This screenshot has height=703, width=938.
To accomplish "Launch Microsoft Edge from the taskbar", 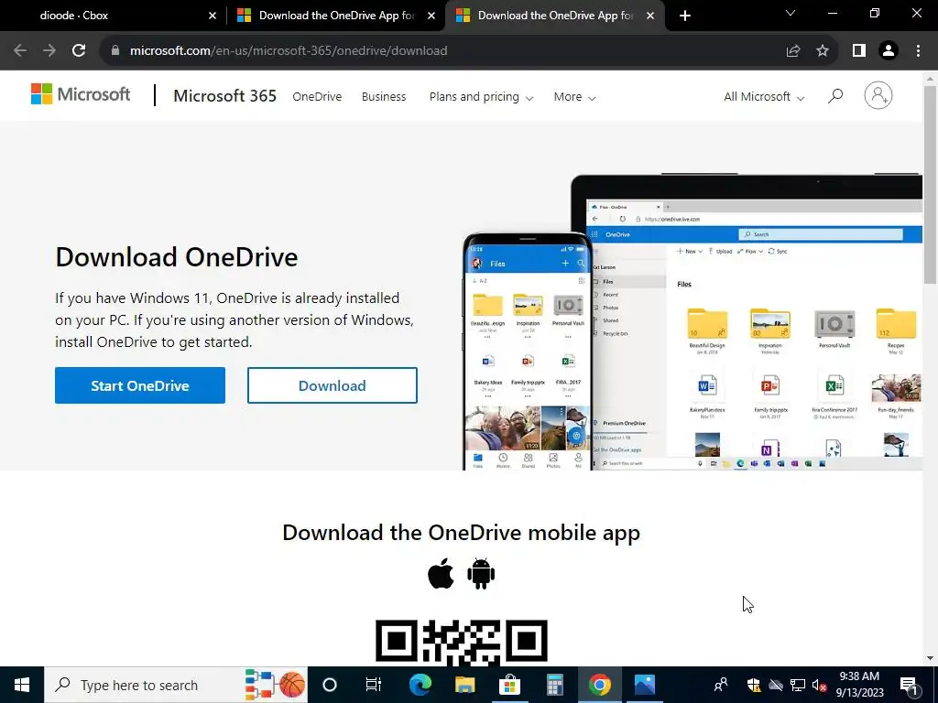I will pyautogui.click(x=420, y=685).
